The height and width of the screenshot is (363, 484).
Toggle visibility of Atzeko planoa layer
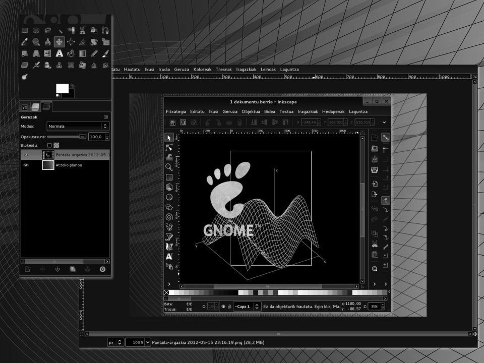click(26, 165)
